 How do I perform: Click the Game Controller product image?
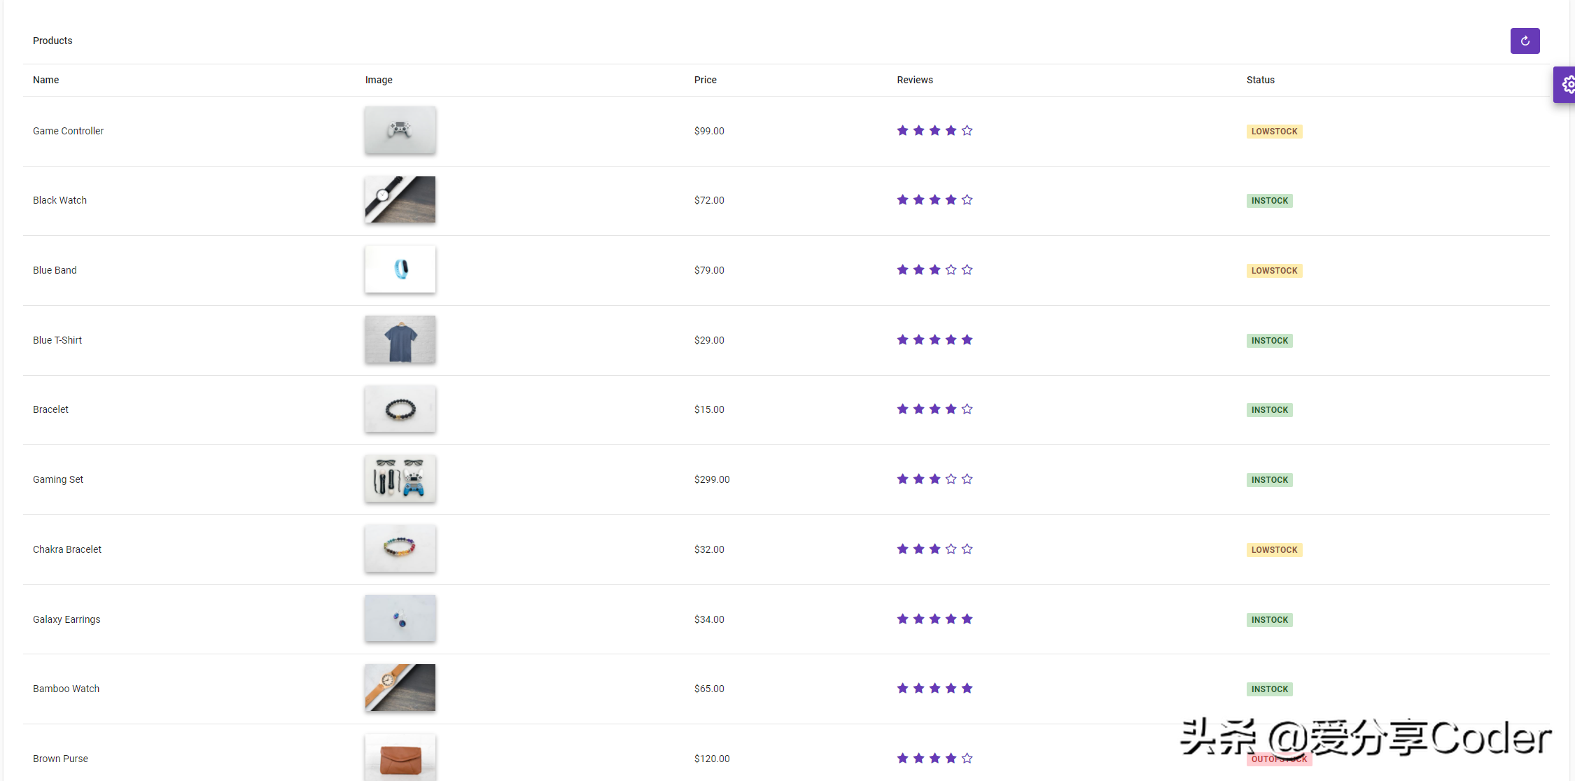click(400, 130)
